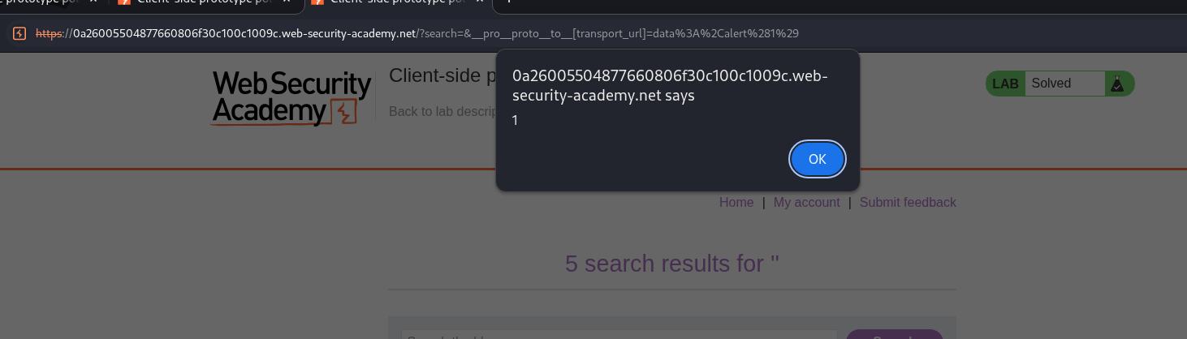Open the Home link

pos(736,203)
